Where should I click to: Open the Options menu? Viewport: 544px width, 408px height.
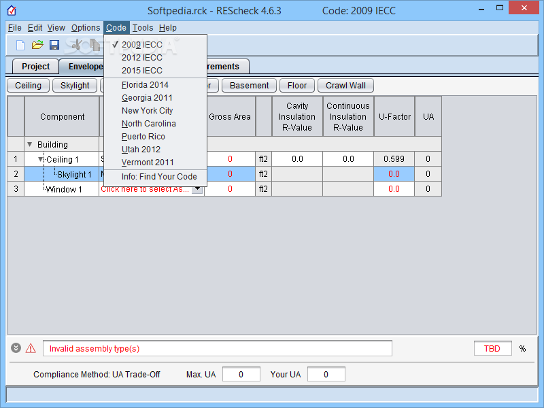tap(86, 28)
